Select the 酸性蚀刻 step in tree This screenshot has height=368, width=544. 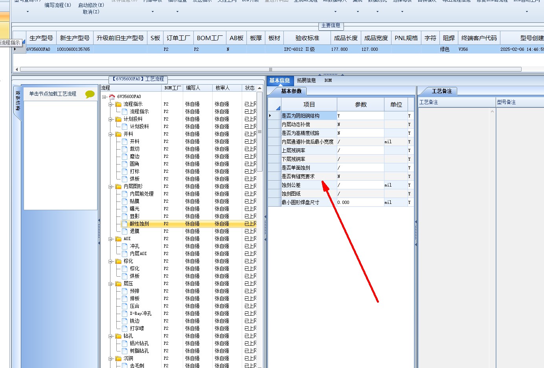tap(139, 224)
